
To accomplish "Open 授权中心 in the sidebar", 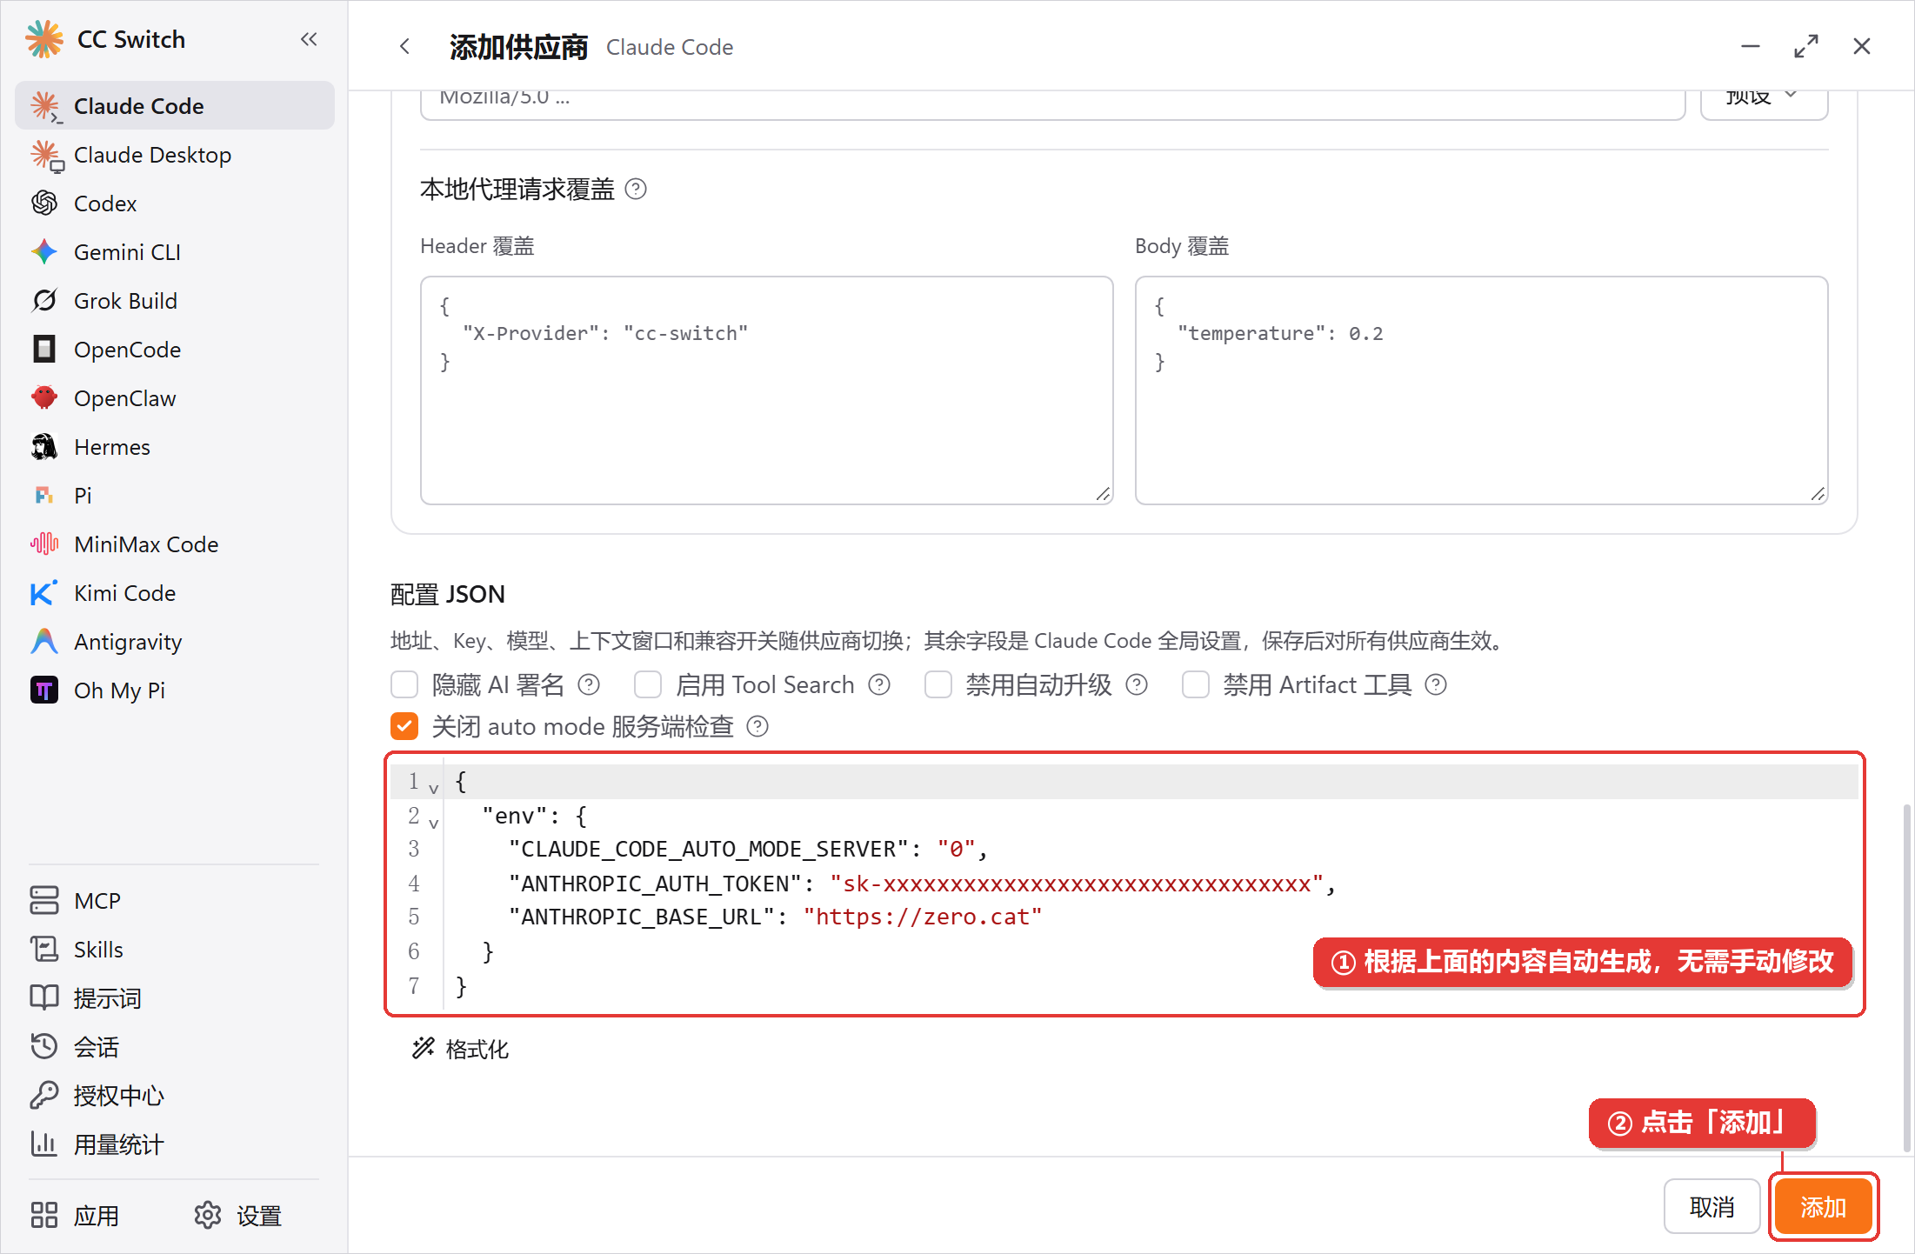I will (x=175, y=1096).
